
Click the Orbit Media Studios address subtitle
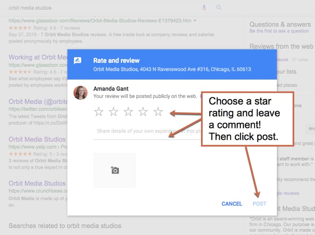(172, 69)
